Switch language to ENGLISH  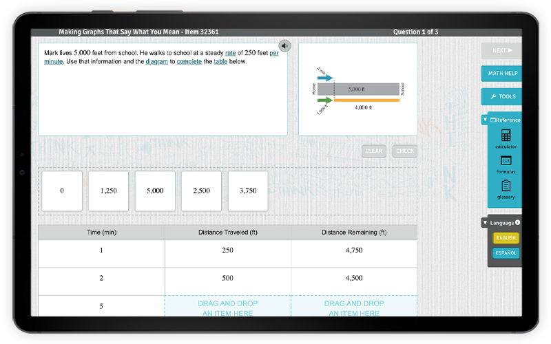506,238
